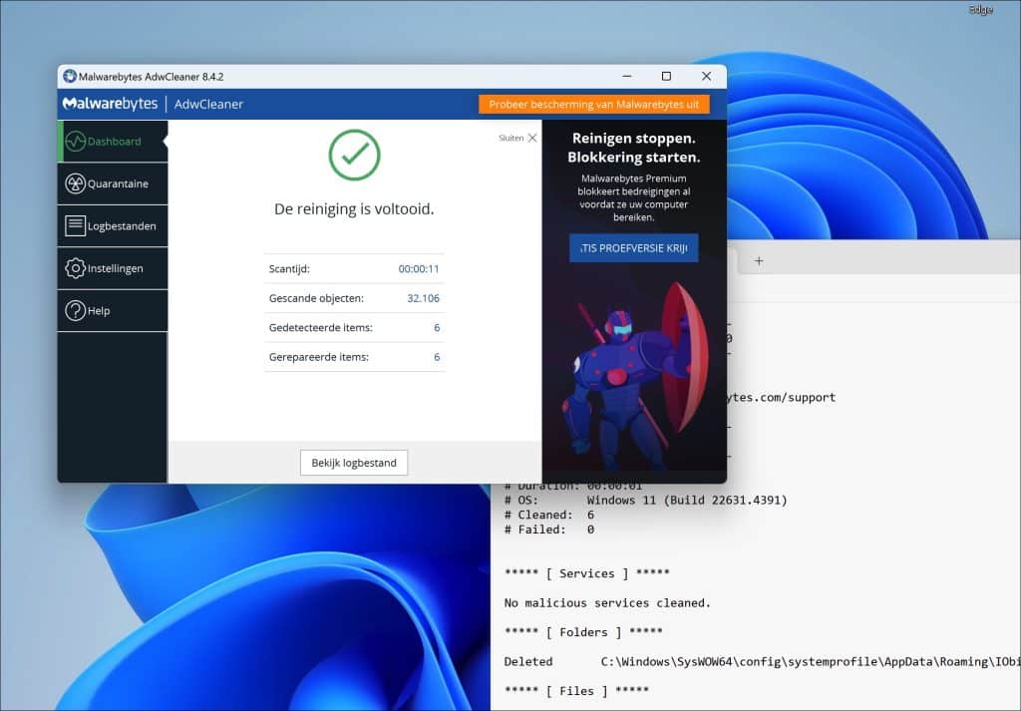Click the AdwCleaner title bar app icon
1021x711 pixels.
click(x=70, y=76)
